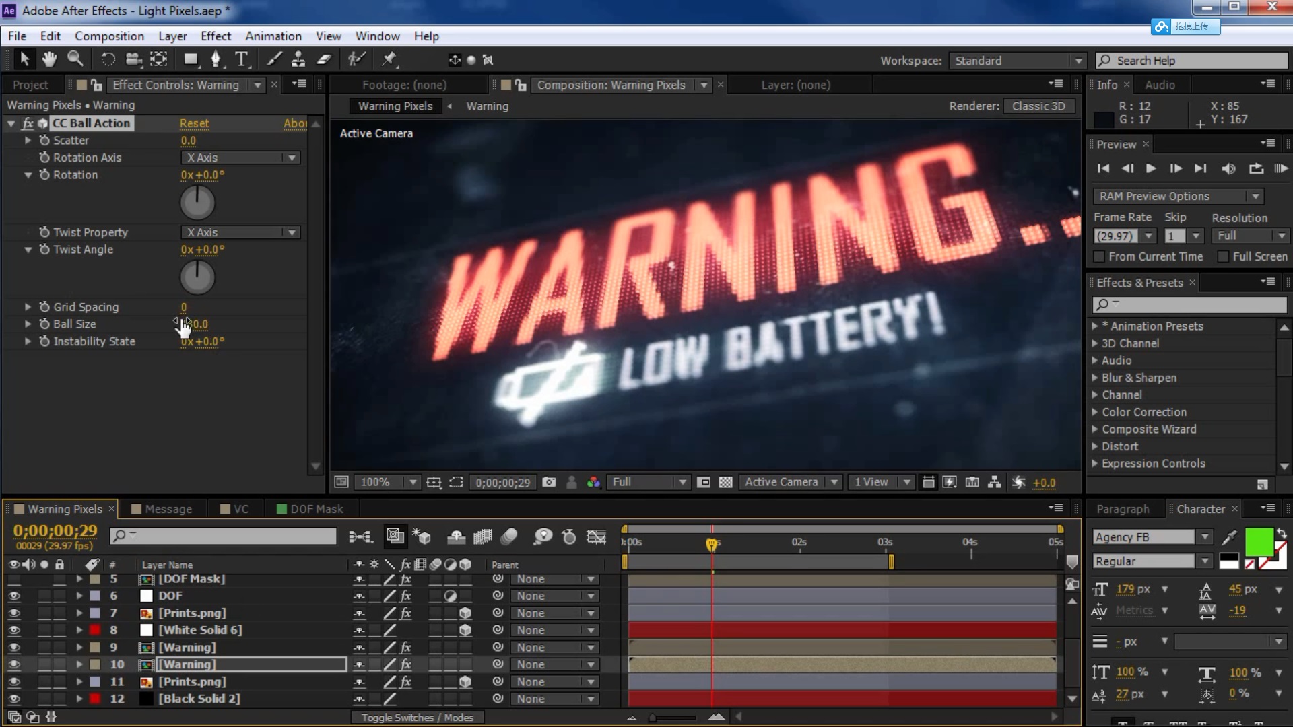Select the Horizontal Type tool
This screenshot has width=1293, height=727.
241,59
